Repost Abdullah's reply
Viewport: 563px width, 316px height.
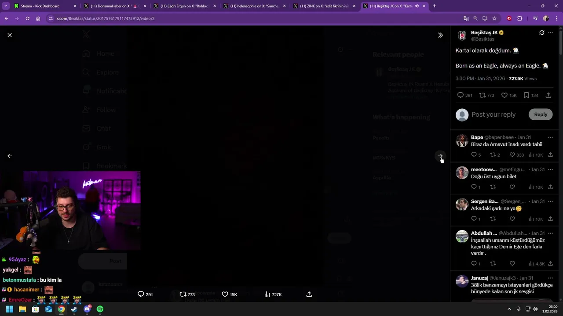pyautogui.click(x=493, y=264)
